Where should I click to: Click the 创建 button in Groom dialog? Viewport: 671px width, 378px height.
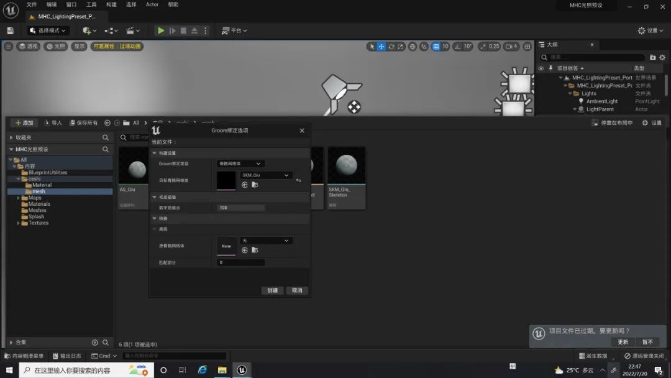pos(272,290)
